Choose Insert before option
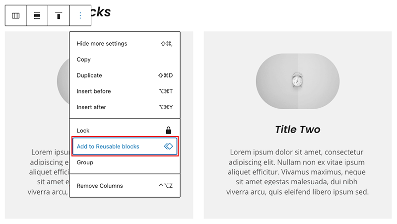Image resolution: width=397 pixels, height=224 pixels. tap(125, 91)
